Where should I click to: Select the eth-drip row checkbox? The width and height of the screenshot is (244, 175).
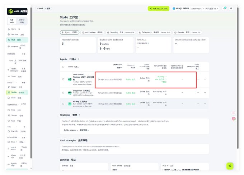[63, 104]
